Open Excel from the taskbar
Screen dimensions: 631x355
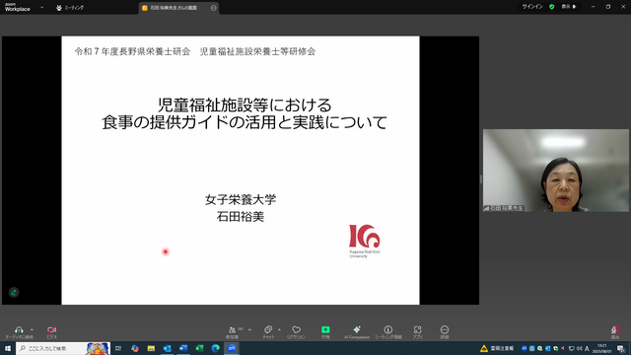199,348
